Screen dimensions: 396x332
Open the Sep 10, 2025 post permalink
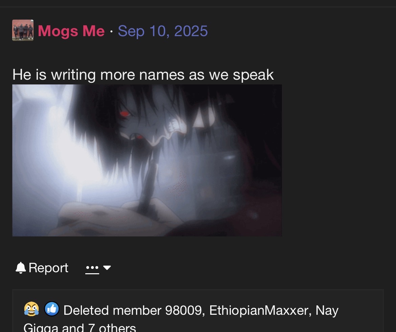click(x=163, y=31)
